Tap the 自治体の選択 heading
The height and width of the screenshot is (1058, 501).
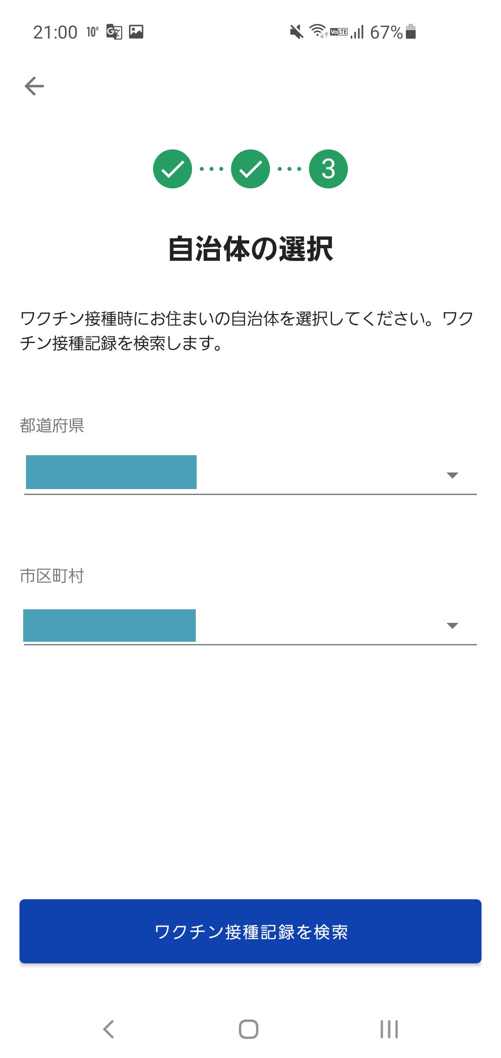pyautogui.click(x=250, y=249)
